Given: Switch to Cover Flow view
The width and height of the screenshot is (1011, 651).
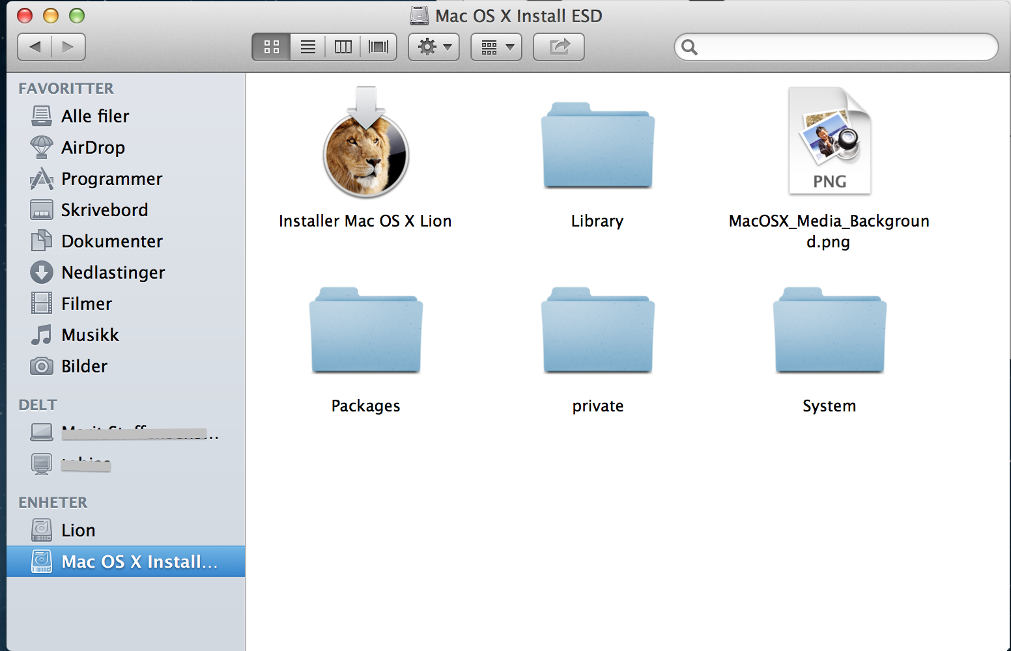Looking at the screenshot, I should pos(378,47).
